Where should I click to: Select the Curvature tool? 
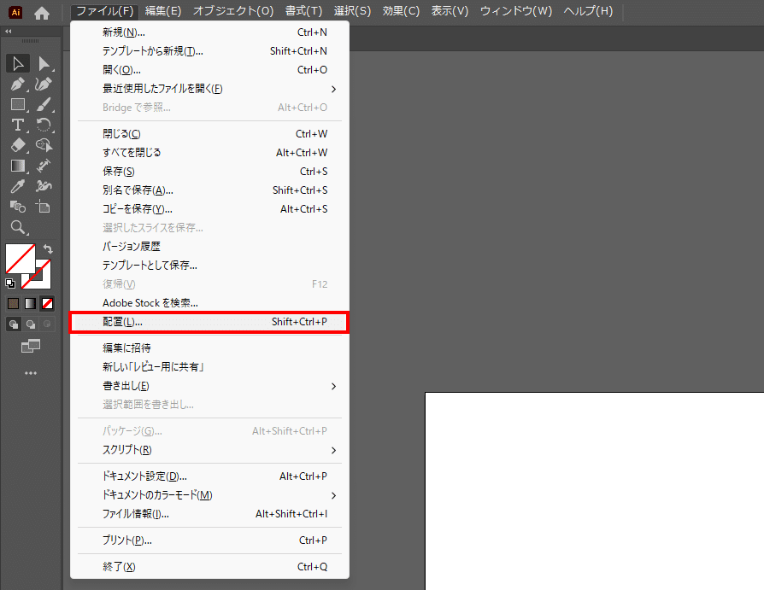(x=44, y=85)
